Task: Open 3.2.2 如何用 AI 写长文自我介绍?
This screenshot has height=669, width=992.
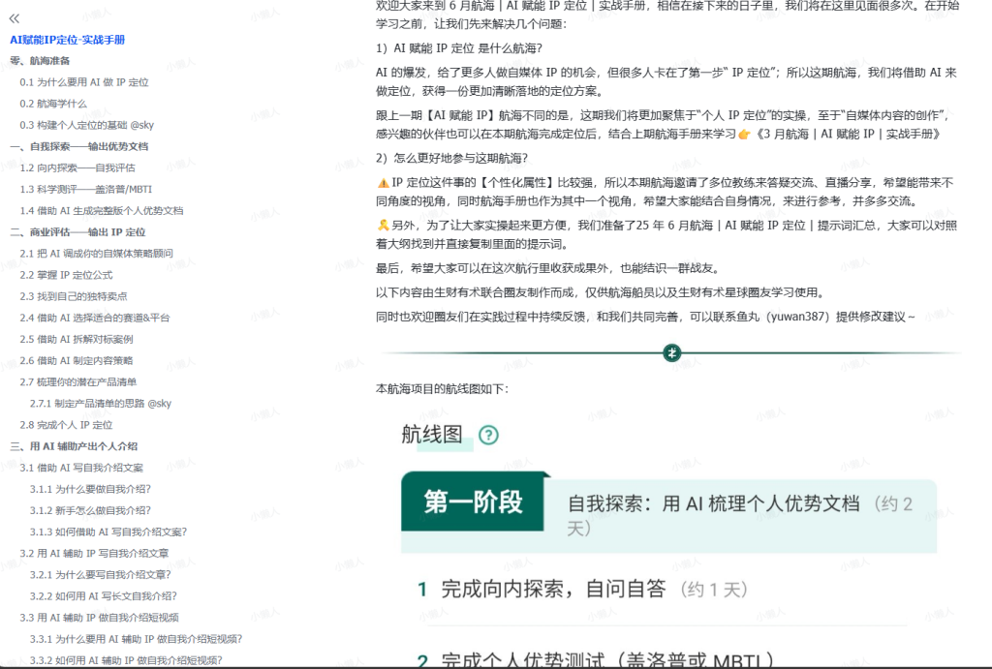Action: 103,596
